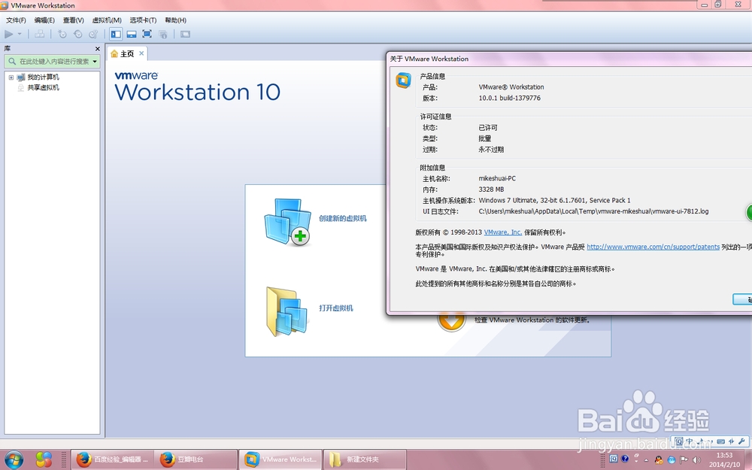Click the open virtual machine folder icon
The height and width of the screenshot is (470, 752).
tap(287, 311)
